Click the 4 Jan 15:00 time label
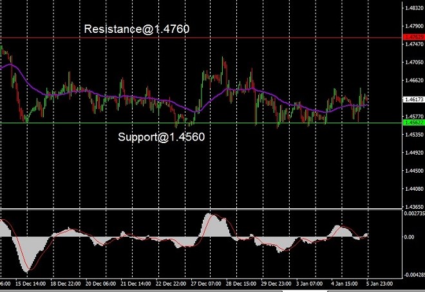This screenshot has height=292, width=425. tap(345, 284)
